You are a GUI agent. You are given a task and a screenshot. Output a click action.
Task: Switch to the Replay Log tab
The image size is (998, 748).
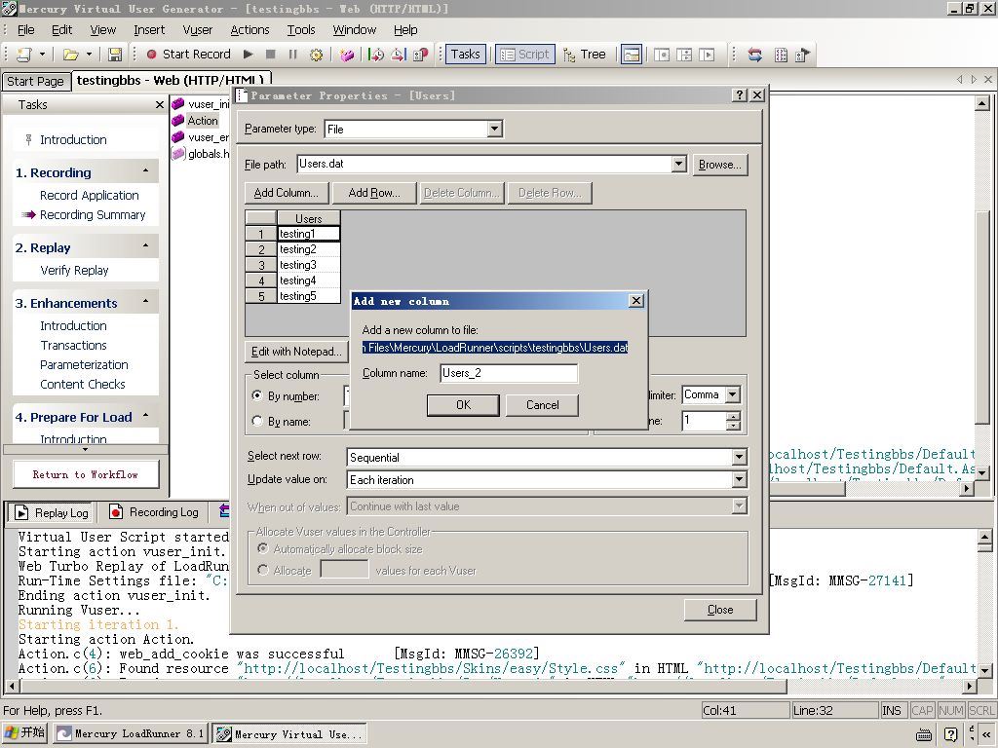pos(53,512)
